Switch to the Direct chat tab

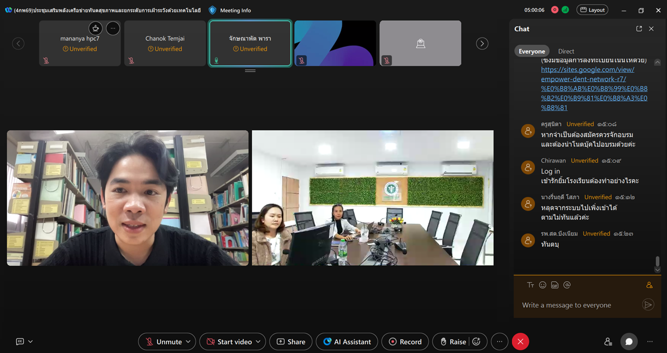tap(566, 52)
